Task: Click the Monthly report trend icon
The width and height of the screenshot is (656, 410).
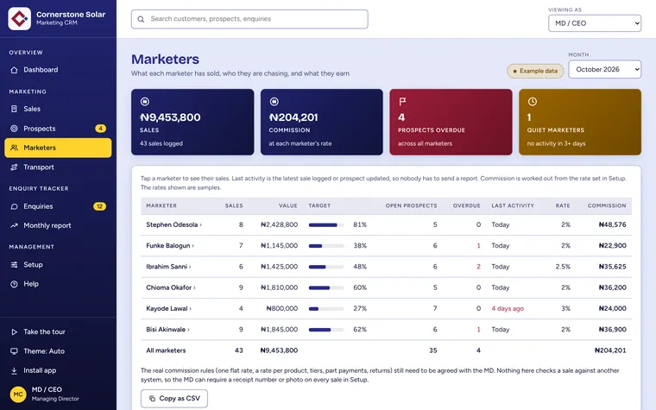Action: (14, 225)
